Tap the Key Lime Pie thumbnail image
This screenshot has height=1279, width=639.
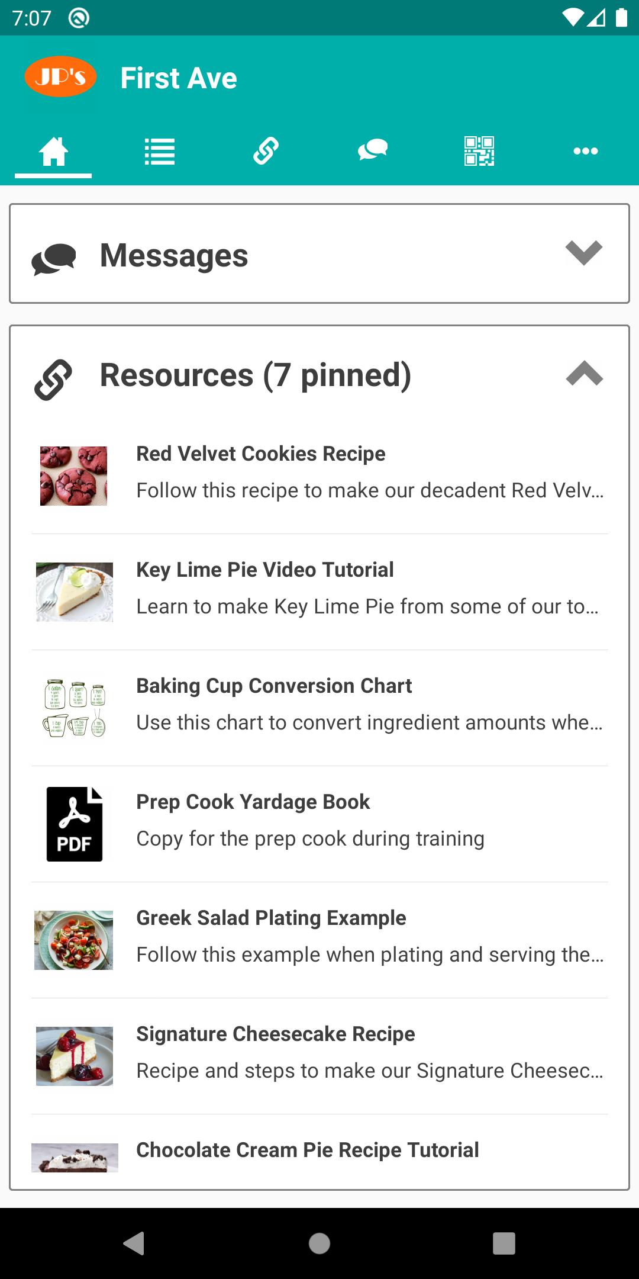(74, 592)
